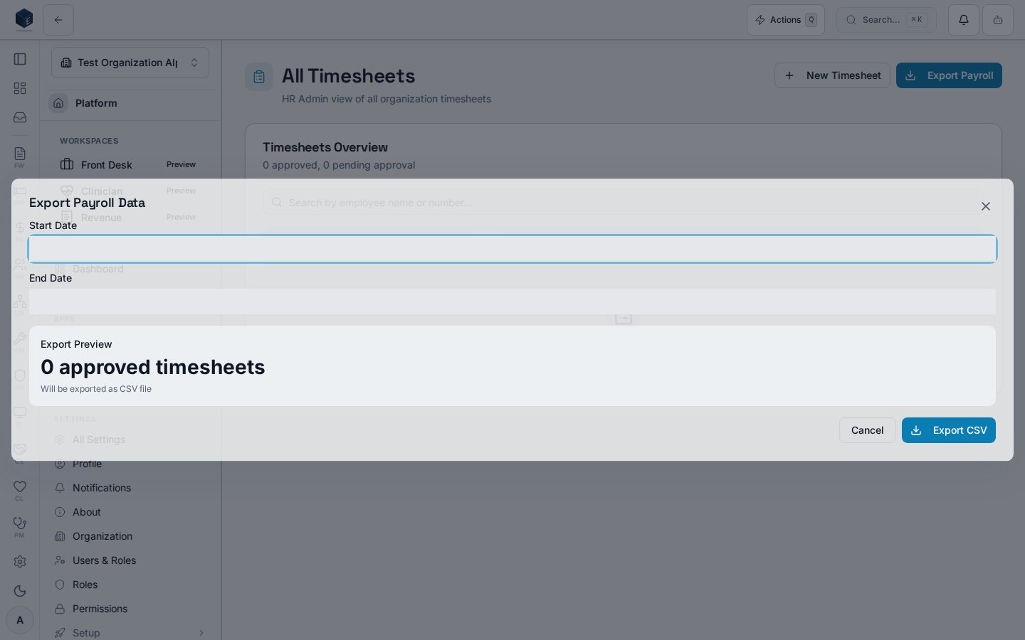The image size is (1025, 640).
Task: Open the Actions menu
Action: [x=786, y=20]
